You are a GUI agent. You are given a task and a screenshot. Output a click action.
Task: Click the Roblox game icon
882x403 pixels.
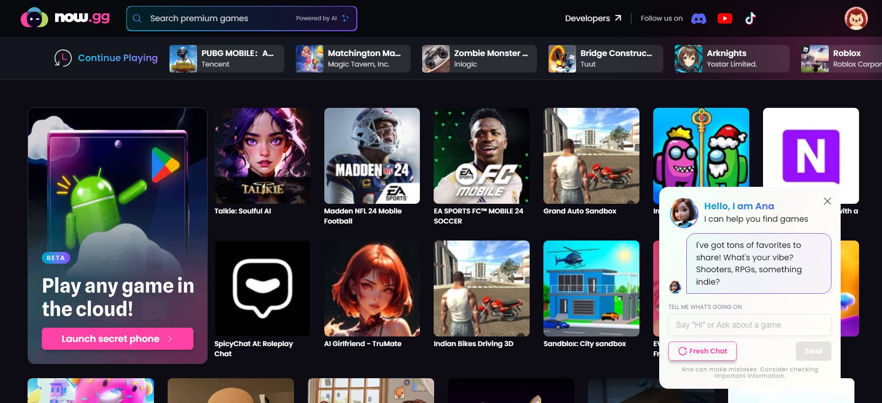815,59
